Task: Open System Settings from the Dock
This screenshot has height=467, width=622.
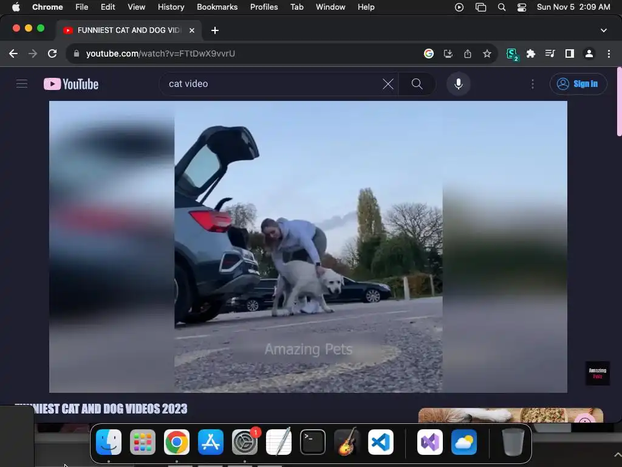Action: coord(245,442)
